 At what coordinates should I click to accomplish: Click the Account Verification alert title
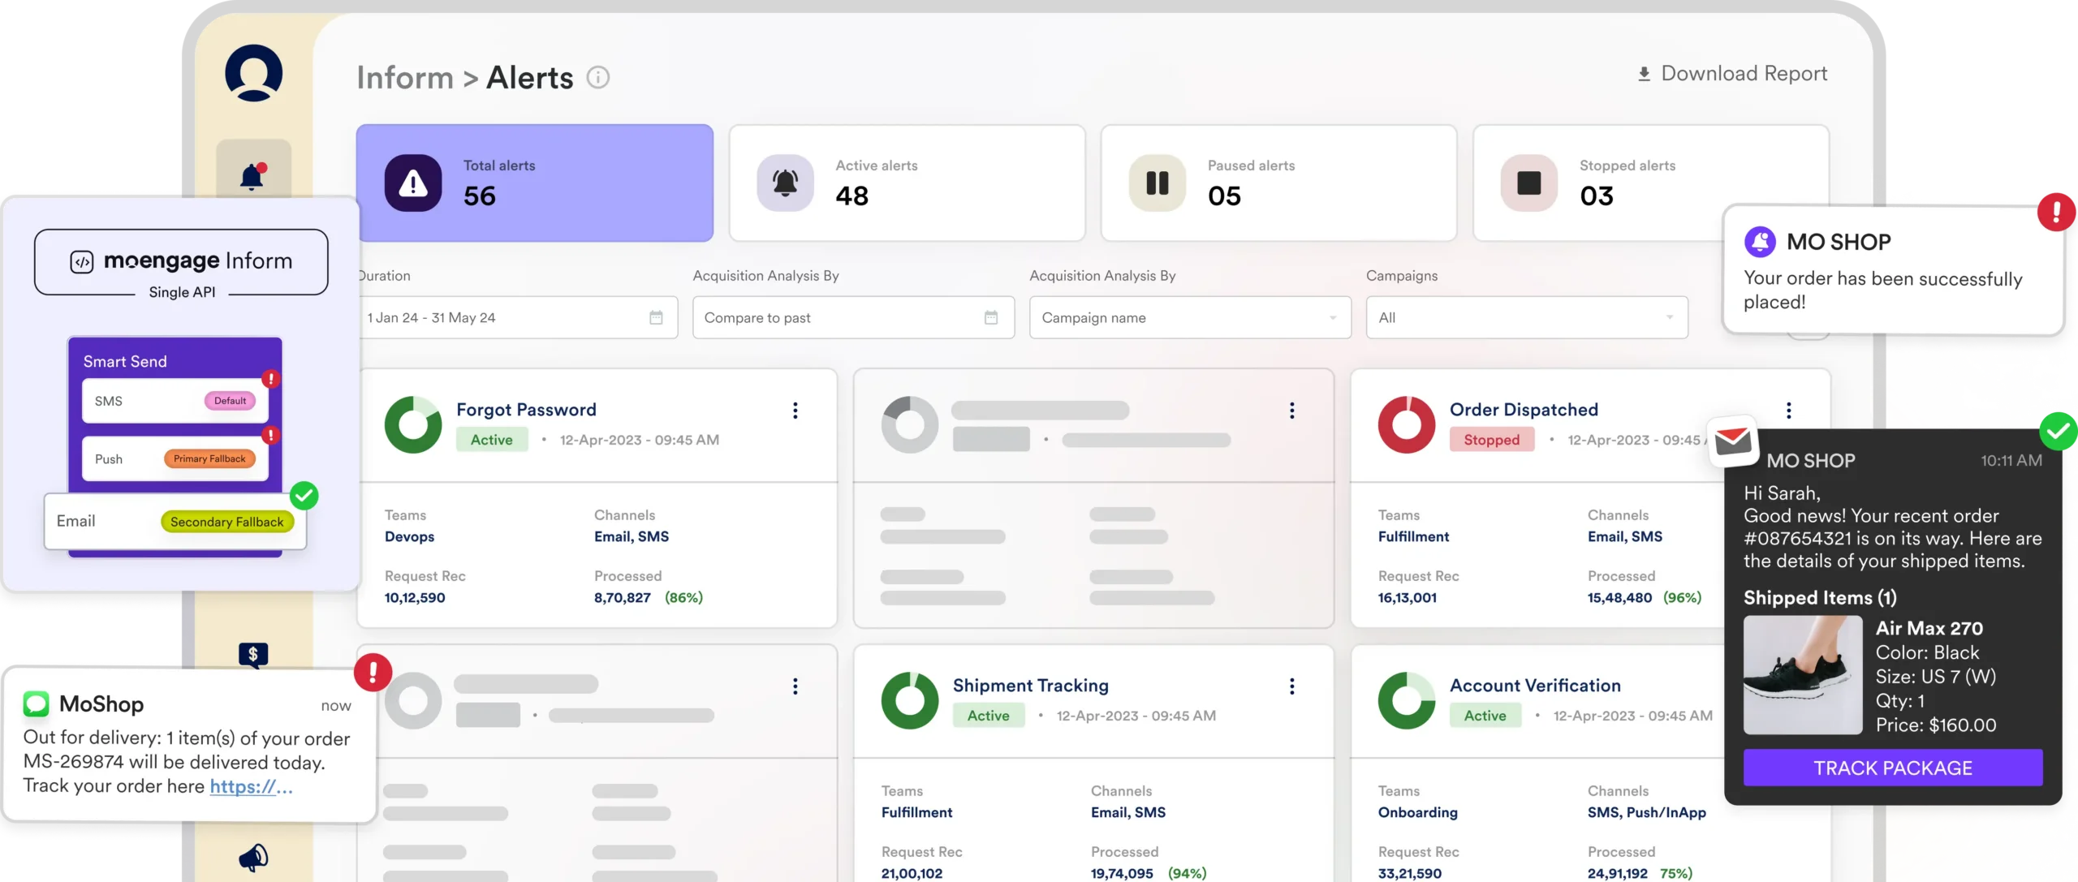(x=1535, y=686)
